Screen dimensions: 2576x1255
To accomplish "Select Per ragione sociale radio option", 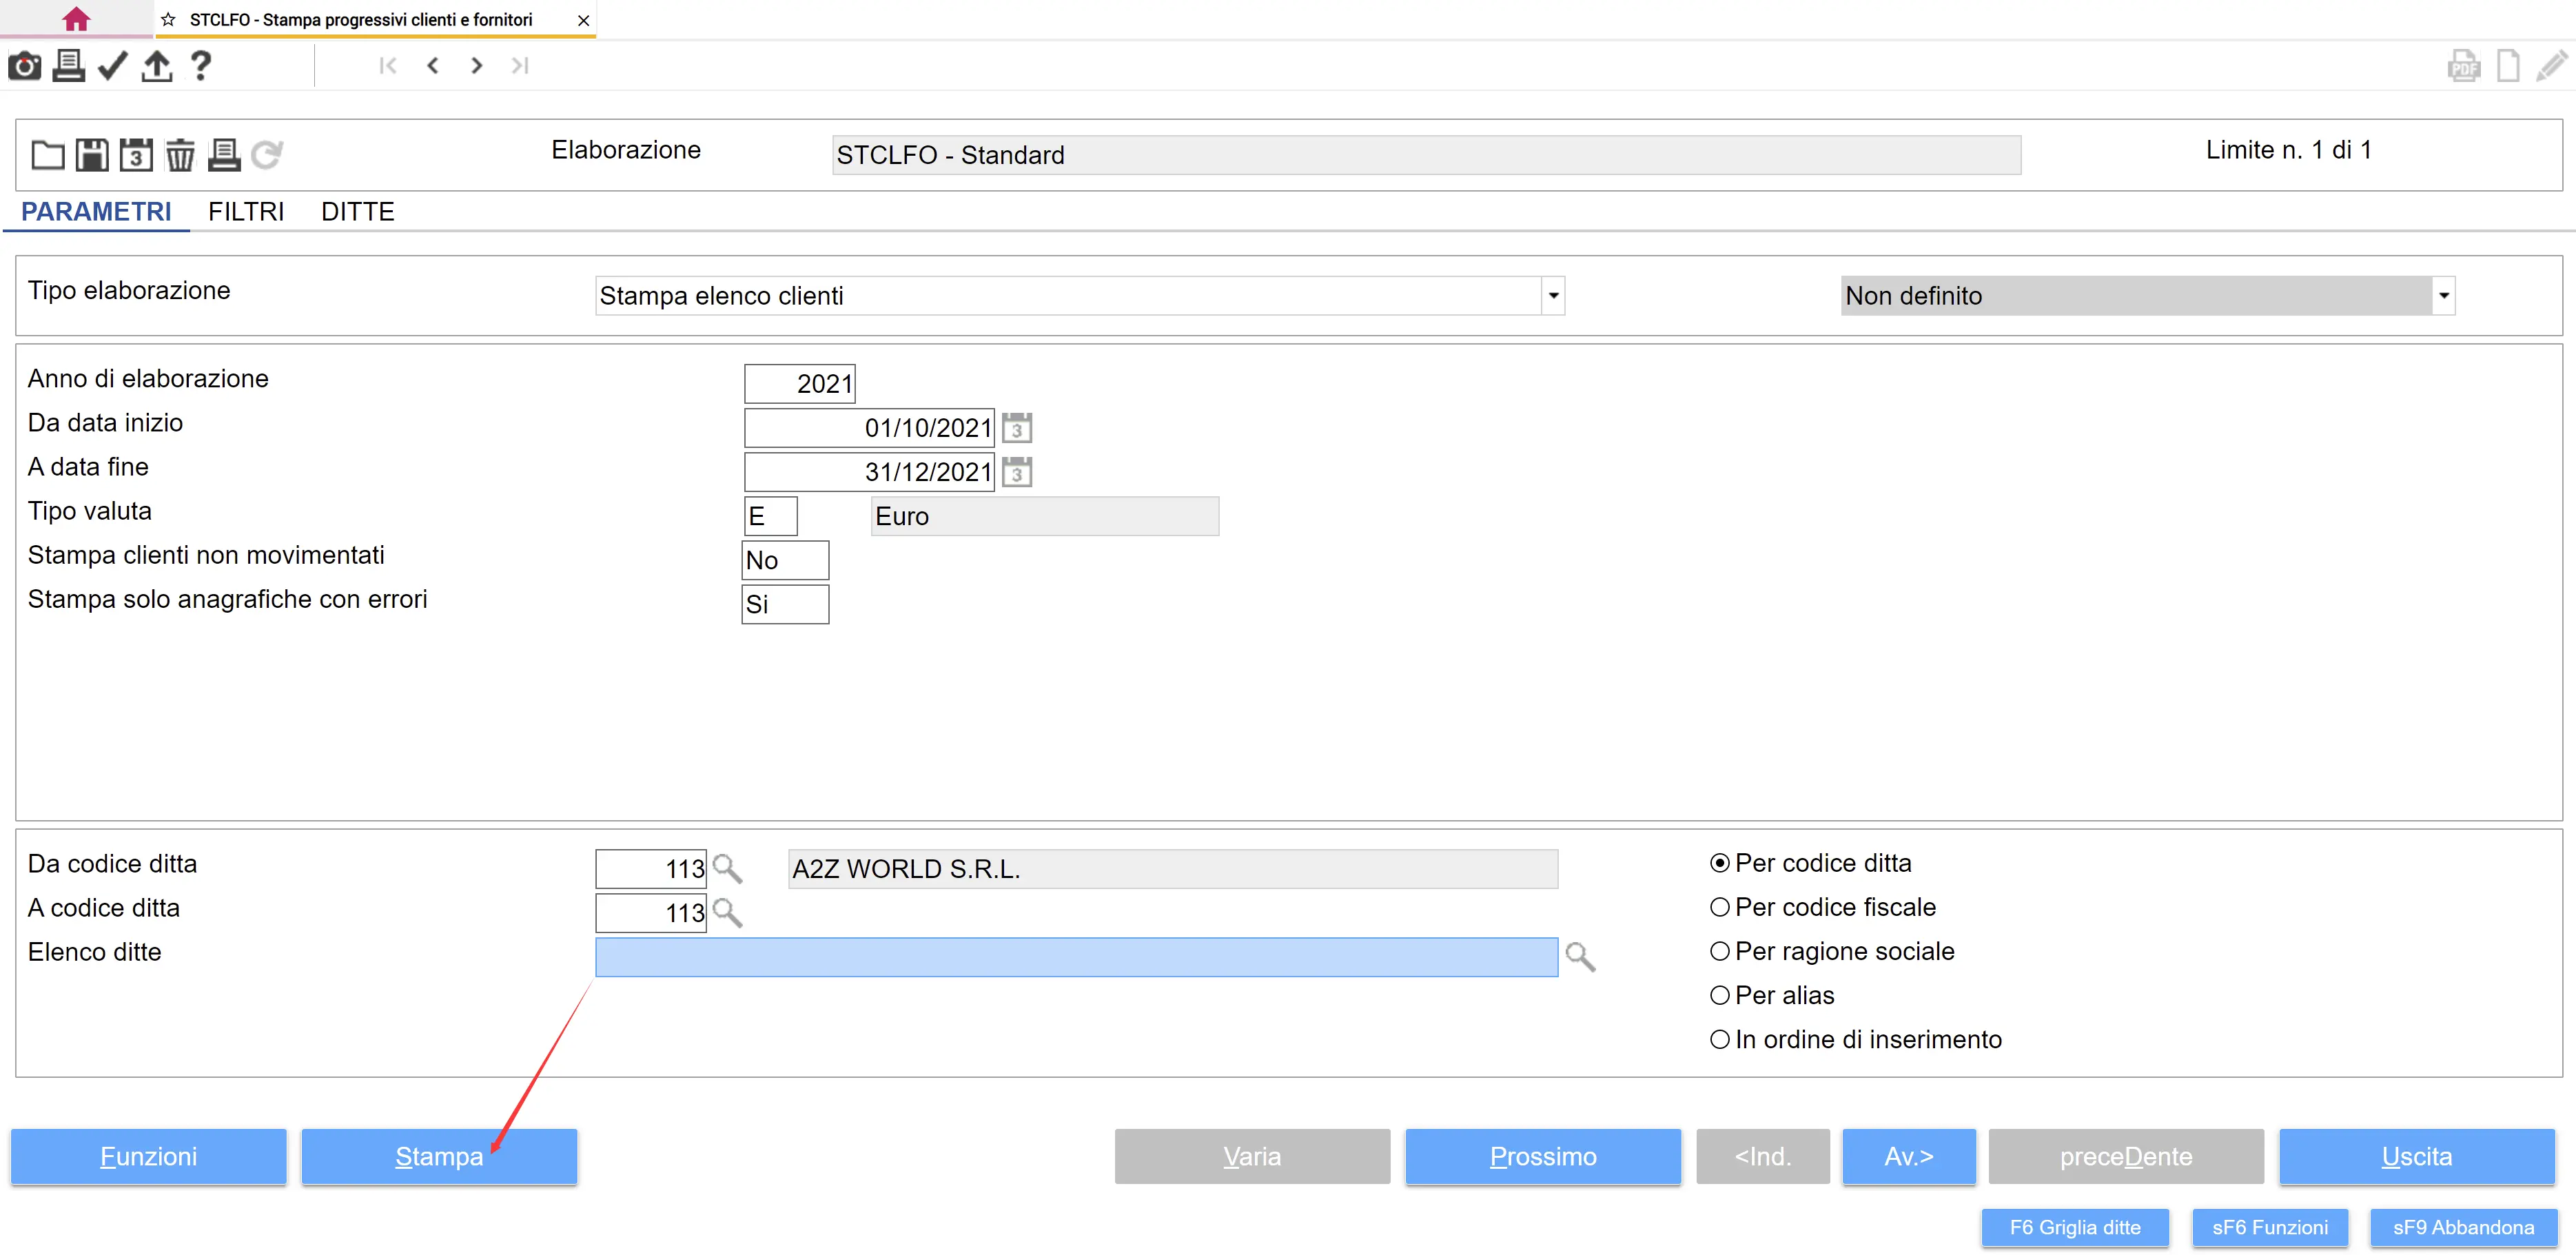I will [1720, 951].
